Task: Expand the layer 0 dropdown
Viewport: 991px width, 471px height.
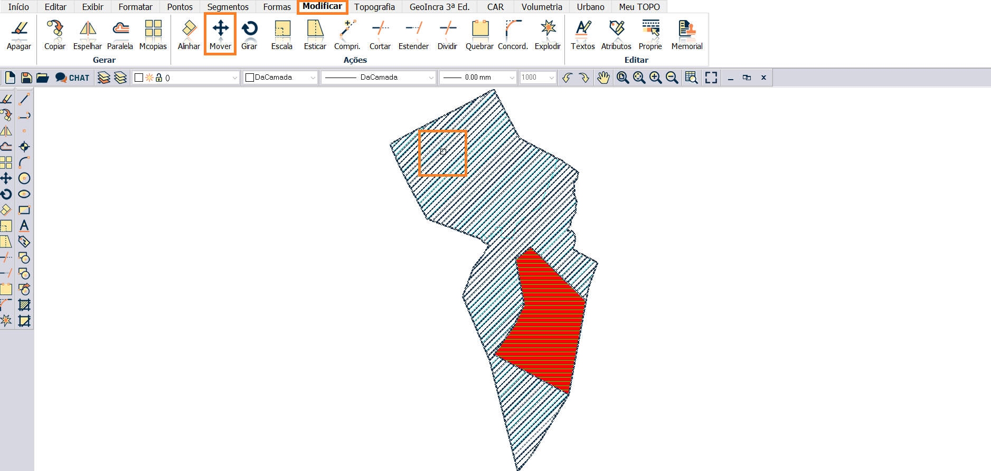Action: (x=234, y=78)
